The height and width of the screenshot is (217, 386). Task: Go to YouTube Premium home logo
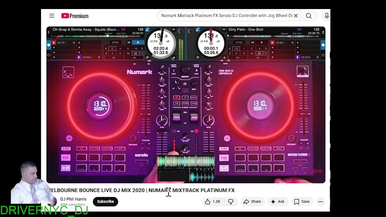(75, 16)
